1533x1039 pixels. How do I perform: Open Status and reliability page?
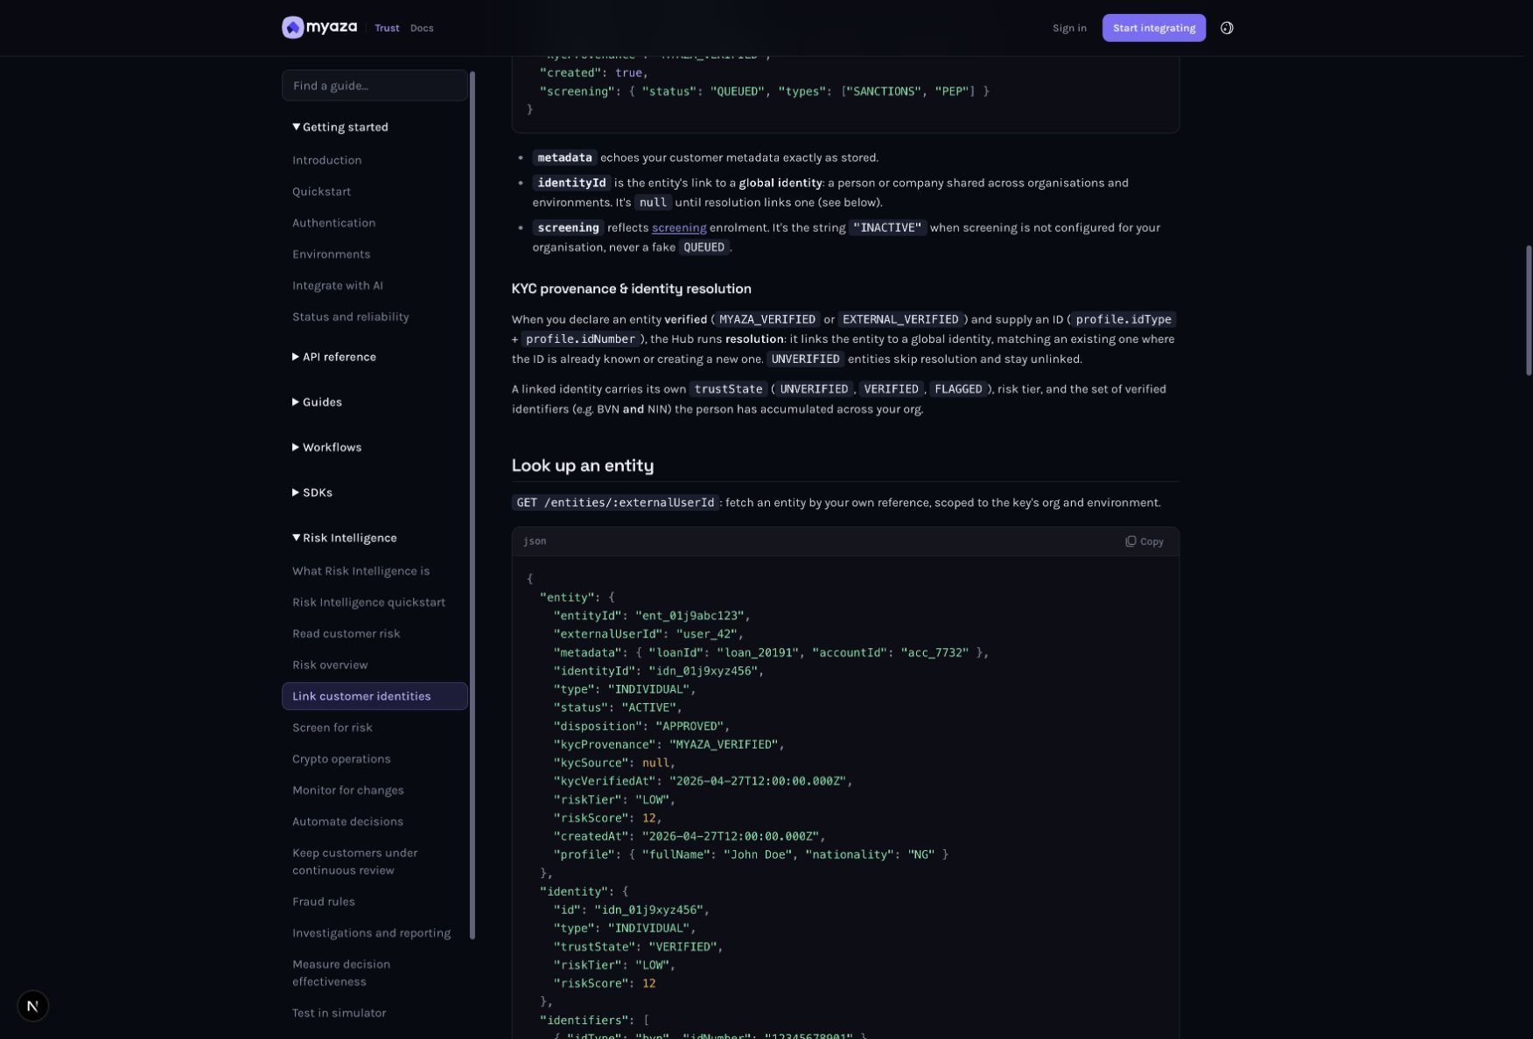(x=351, y=317)
